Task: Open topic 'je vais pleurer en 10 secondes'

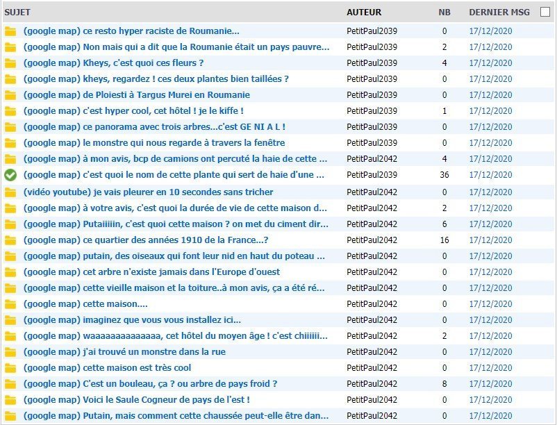Action: 149,192
